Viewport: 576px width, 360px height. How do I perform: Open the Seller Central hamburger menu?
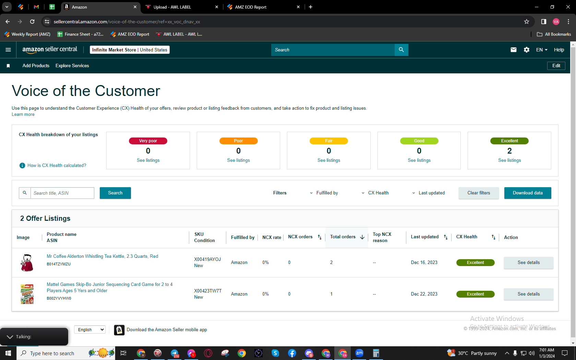8,50
